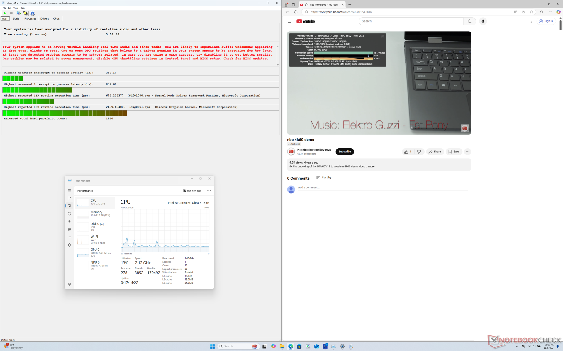Like the nbc 4k60 demo video
The width and height of the screenshot is (563, 351).
pyautogui.click(x=408, y=152)
